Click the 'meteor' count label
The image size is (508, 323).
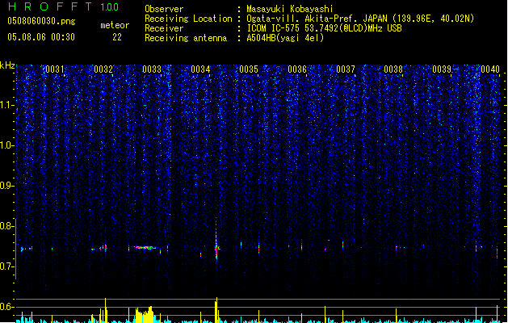115,25
